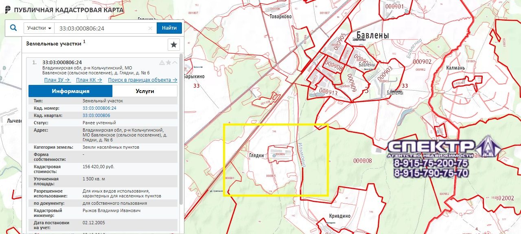Switch to the Информация tab
Screen dimensions: 521x234
pos(70,91)
